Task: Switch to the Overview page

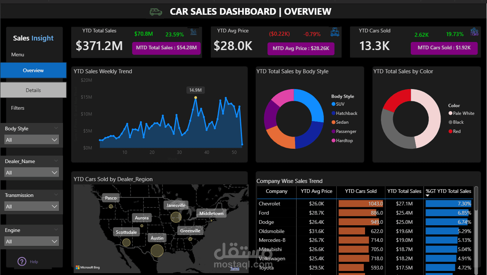Action: 33,70
